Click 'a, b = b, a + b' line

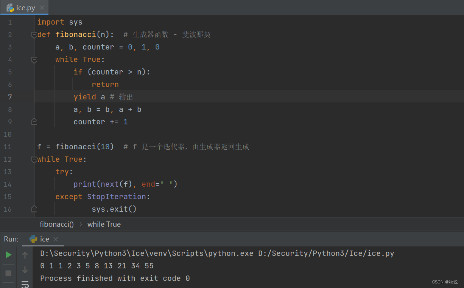coord(107,110)
